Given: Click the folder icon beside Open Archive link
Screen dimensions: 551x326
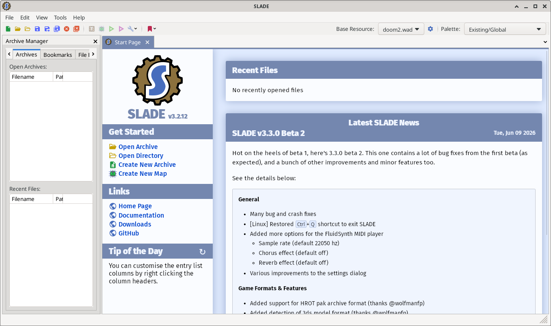Looking at the screenshot, I should coord(113,147).
